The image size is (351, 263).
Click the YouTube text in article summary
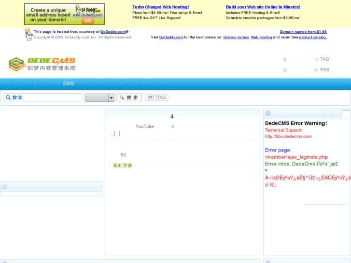pos(144,126)
